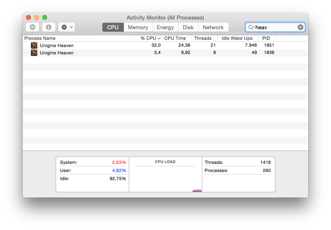331x230 pixels.
Task: Minimize the window with yellow button
Action: coord(37,17)
